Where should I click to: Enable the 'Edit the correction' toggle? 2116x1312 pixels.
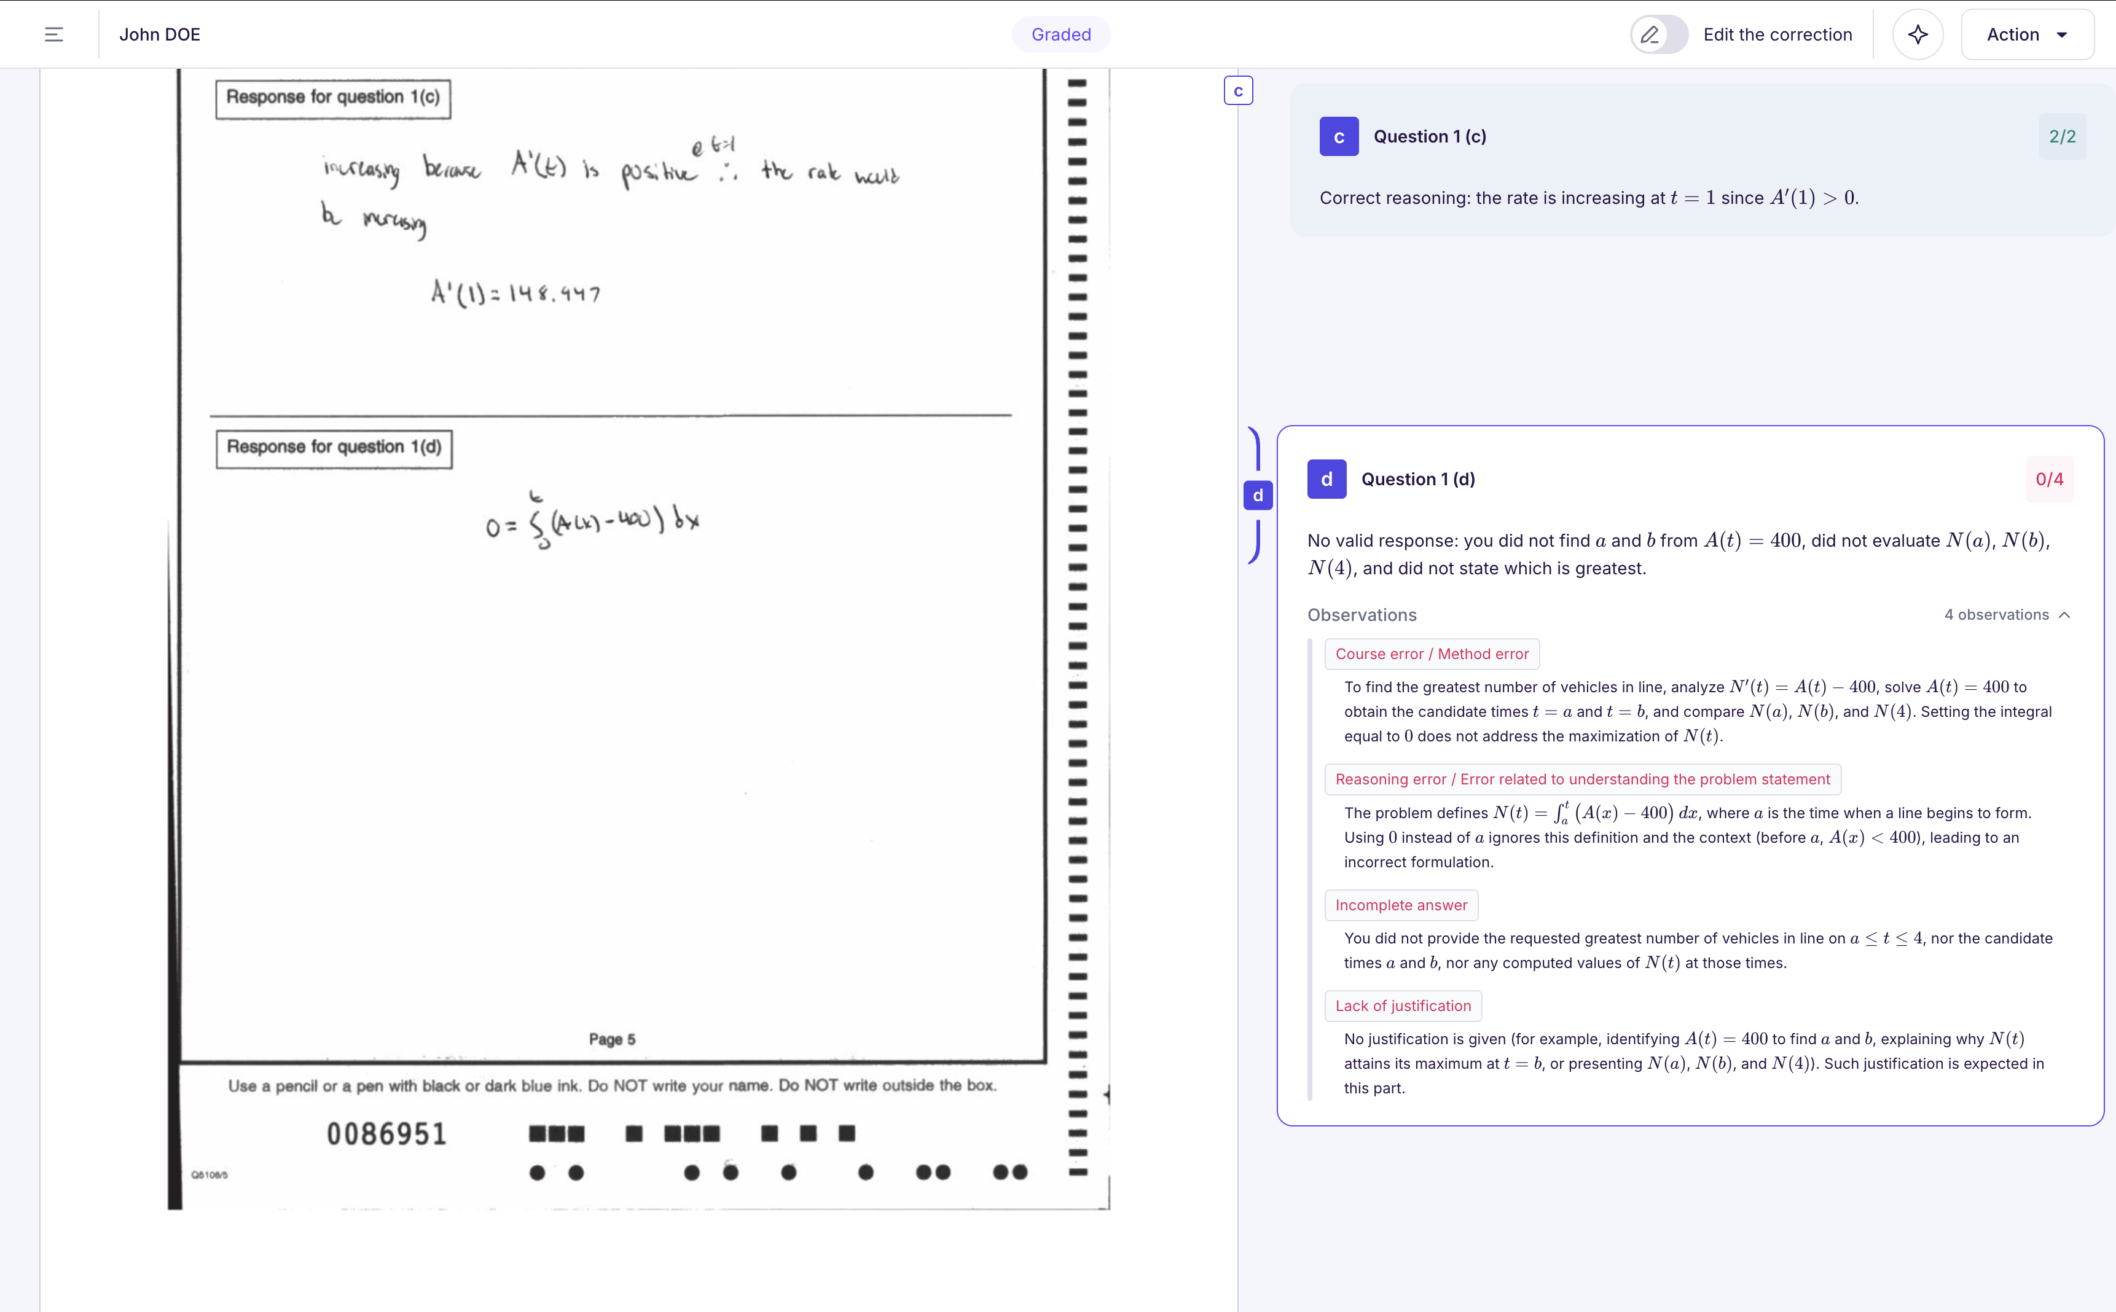1659,34
